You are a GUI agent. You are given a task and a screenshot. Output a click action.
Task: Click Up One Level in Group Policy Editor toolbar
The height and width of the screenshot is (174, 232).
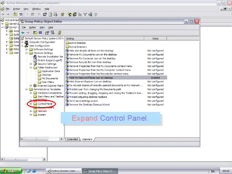35,33
